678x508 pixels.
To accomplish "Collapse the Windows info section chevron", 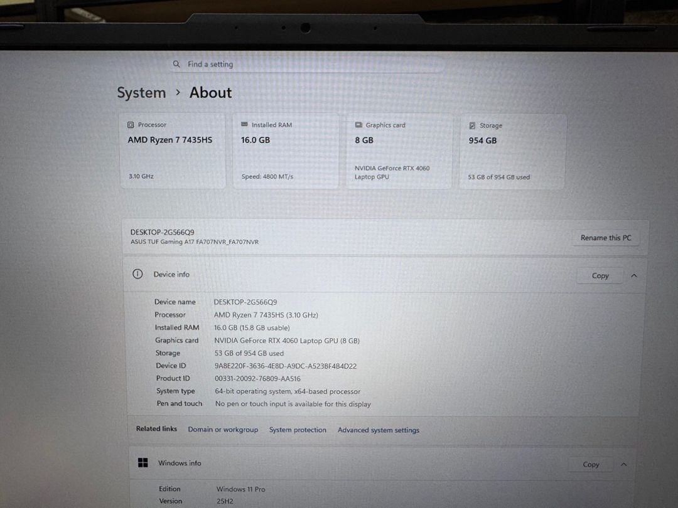I will pyautogui.click(x=624, y=464).
